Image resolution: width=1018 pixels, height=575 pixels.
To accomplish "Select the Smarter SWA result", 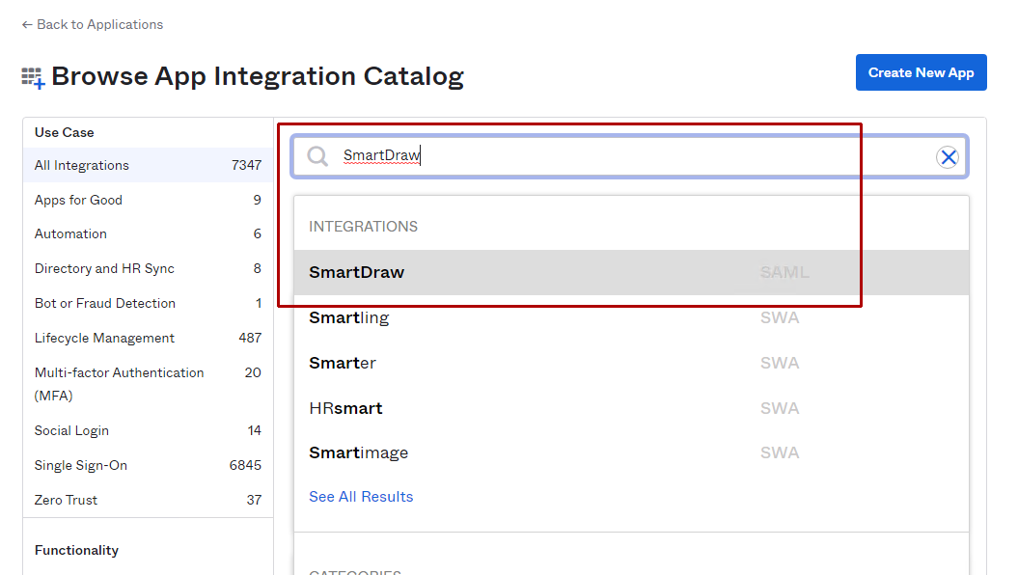I will tap(343, 363).
